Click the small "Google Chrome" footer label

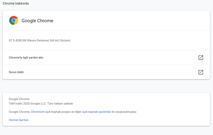click(19, 99)
